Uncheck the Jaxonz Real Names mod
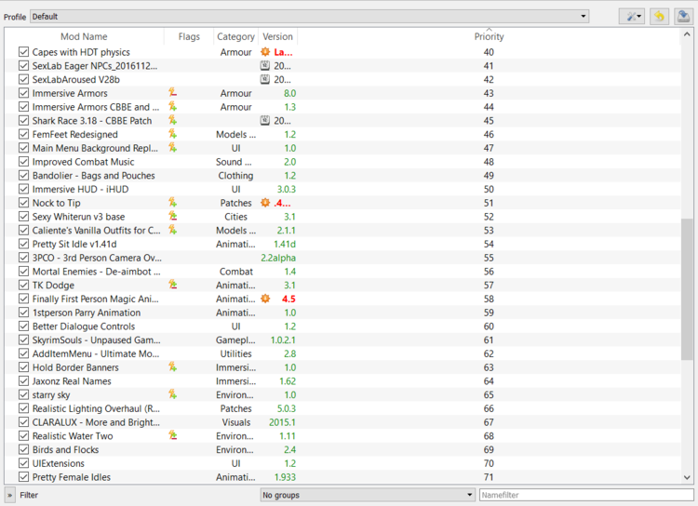This screenshot has height=506, width=698. 23,381
